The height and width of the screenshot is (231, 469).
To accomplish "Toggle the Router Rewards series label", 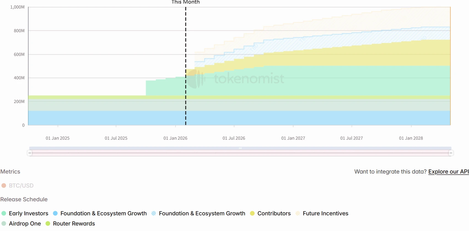I will [x=74, y=224].
